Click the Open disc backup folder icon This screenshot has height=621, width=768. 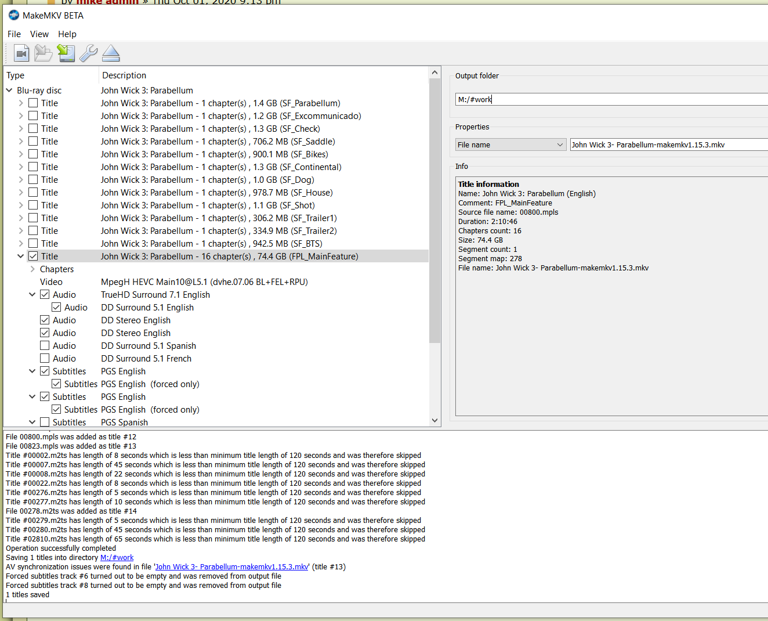coord(44,53)
